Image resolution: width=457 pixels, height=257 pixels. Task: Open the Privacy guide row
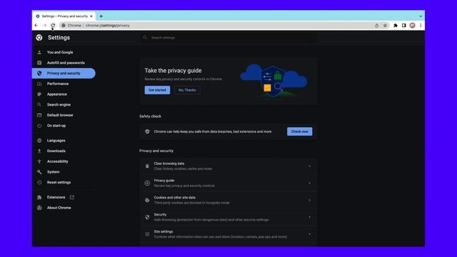pos(228,183)
